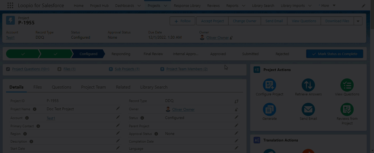This screenshot has width=374, height=153.
Task: Open the Test1 account link in header
Action: coord(10,38)
